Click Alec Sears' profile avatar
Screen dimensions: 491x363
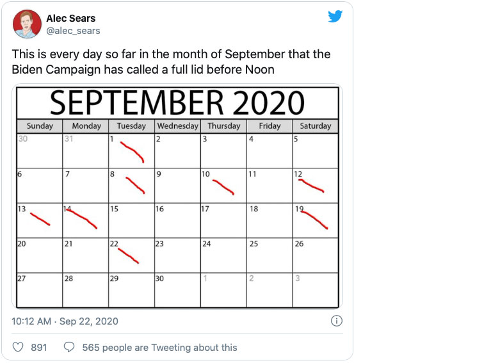coord(28,24)
